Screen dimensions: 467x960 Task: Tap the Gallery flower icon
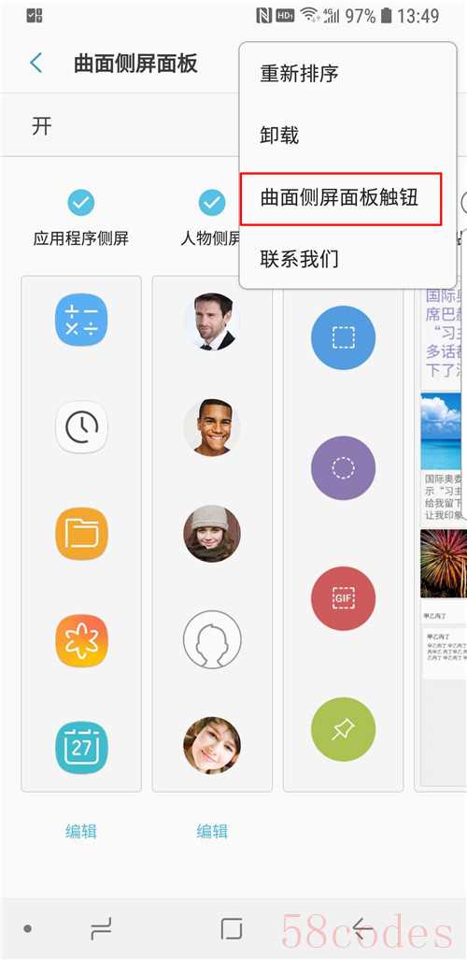point(81,640)
